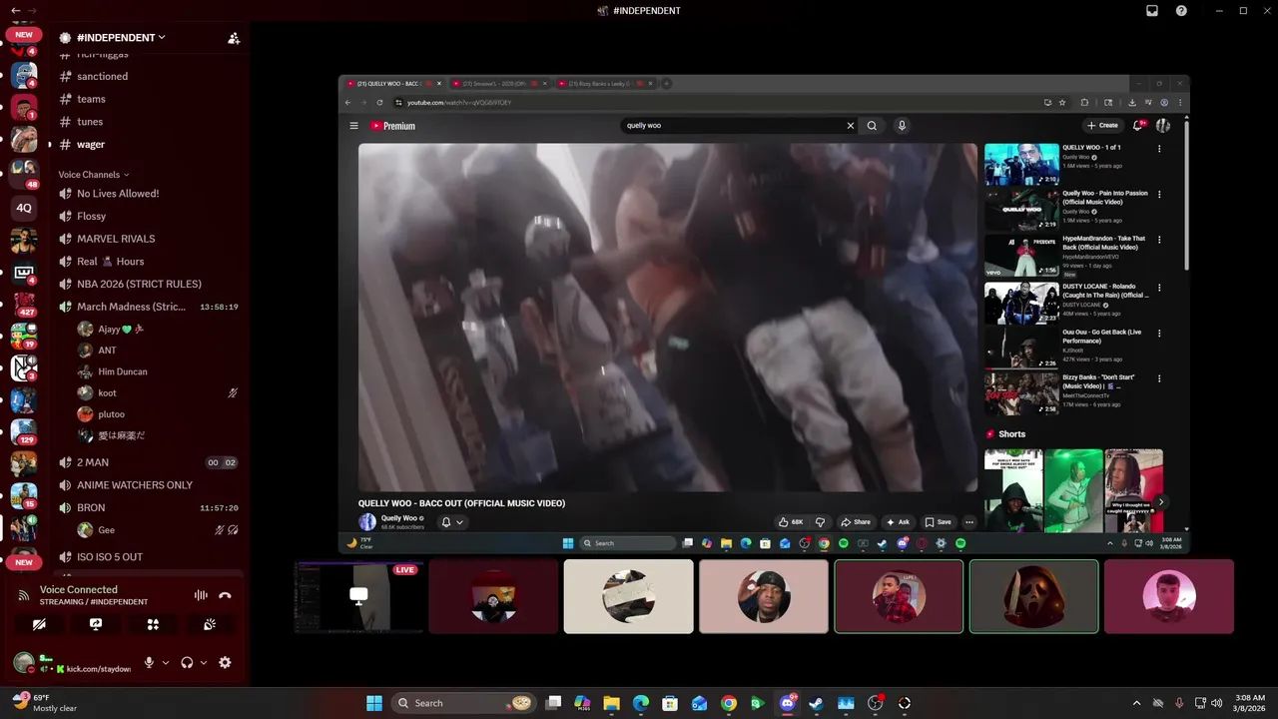
Task: Click user Gee under BRON channel
Action: (106, 530)
